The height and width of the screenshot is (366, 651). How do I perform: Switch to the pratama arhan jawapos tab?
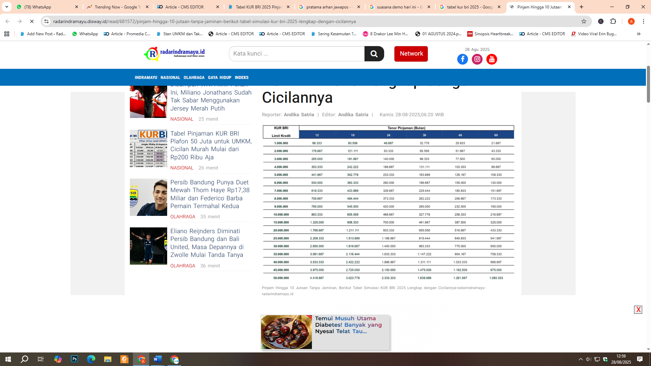pyautogui.click(x=329, y=7)
